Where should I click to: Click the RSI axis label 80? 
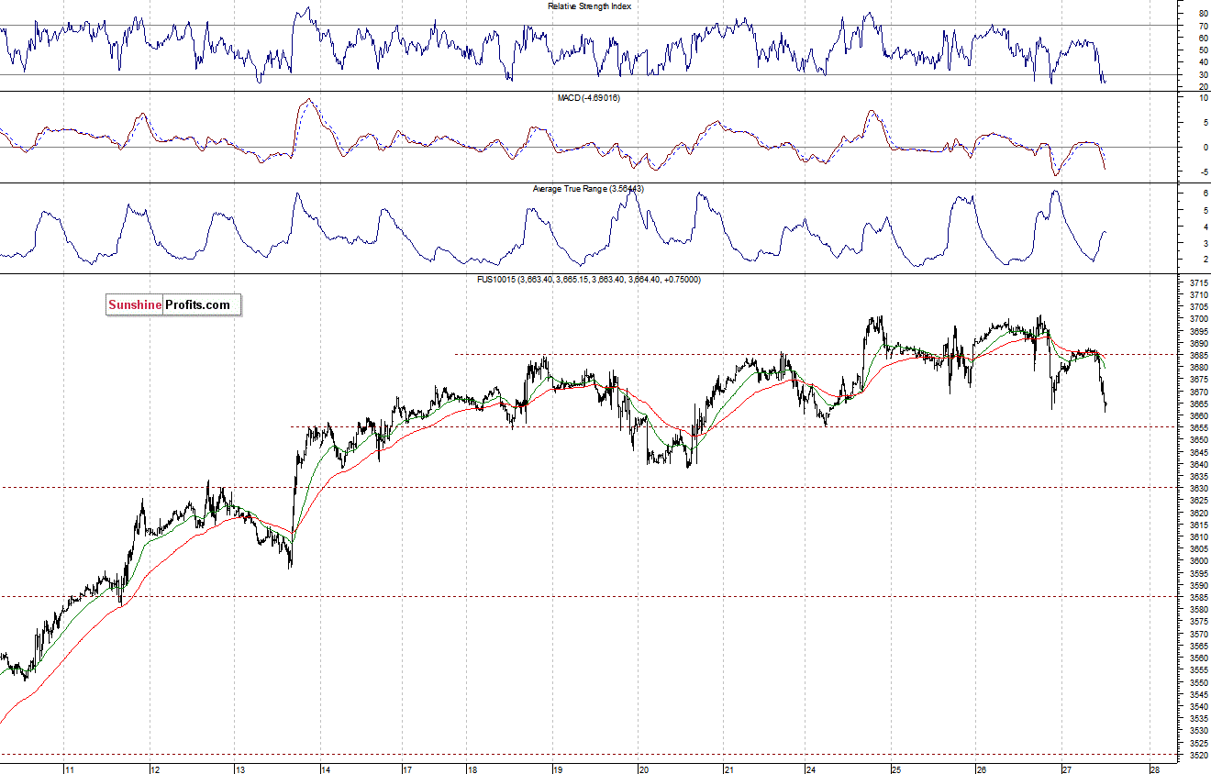tap(1203, 14)
